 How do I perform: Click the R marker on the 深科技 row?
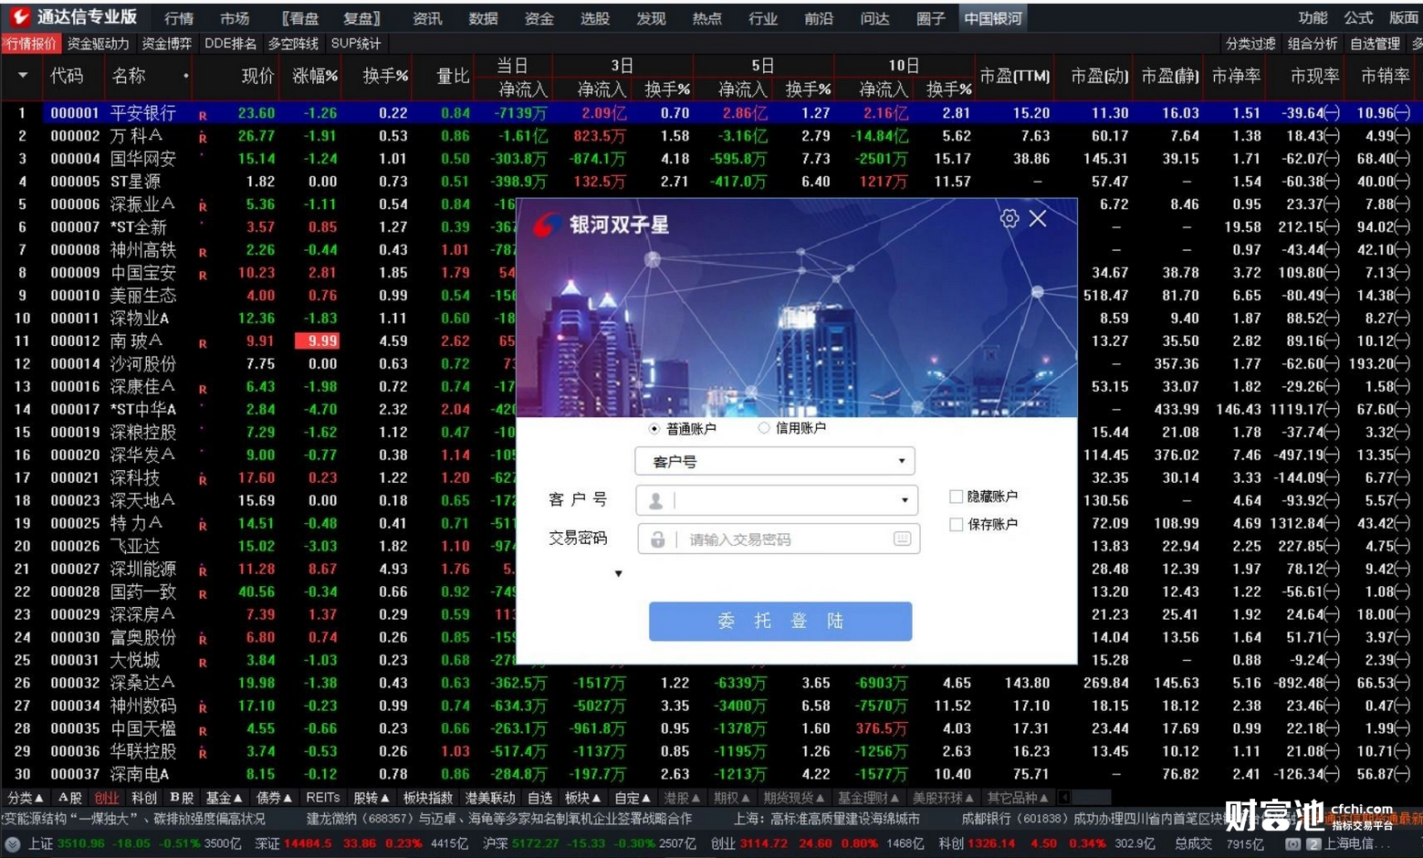point(203,480)
